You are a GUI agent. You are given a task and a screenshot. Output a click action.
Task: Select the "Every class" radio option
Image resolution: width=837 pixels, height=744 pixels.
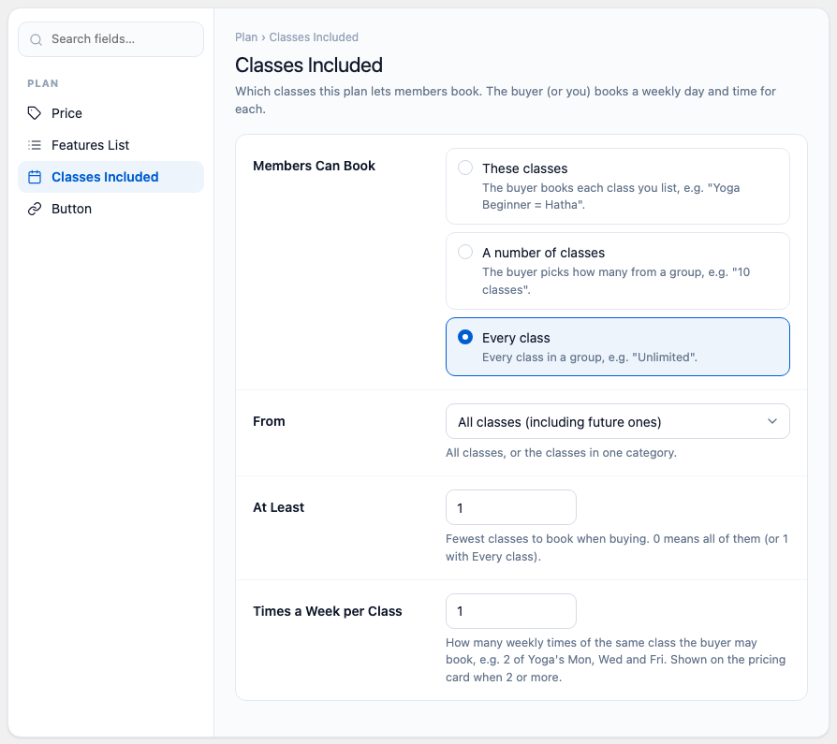[465, 337]
